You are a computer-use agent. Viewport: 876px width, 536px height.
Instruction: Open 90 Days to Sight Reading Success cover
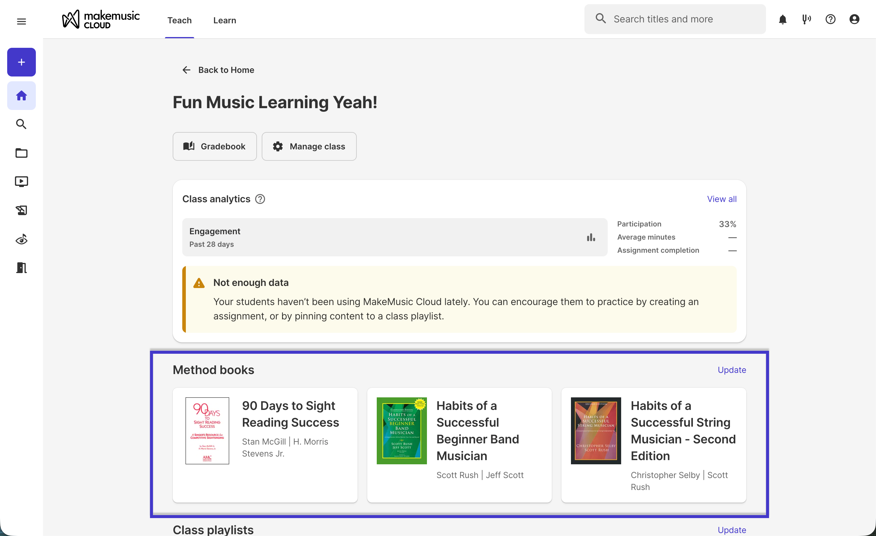(207, 431)
